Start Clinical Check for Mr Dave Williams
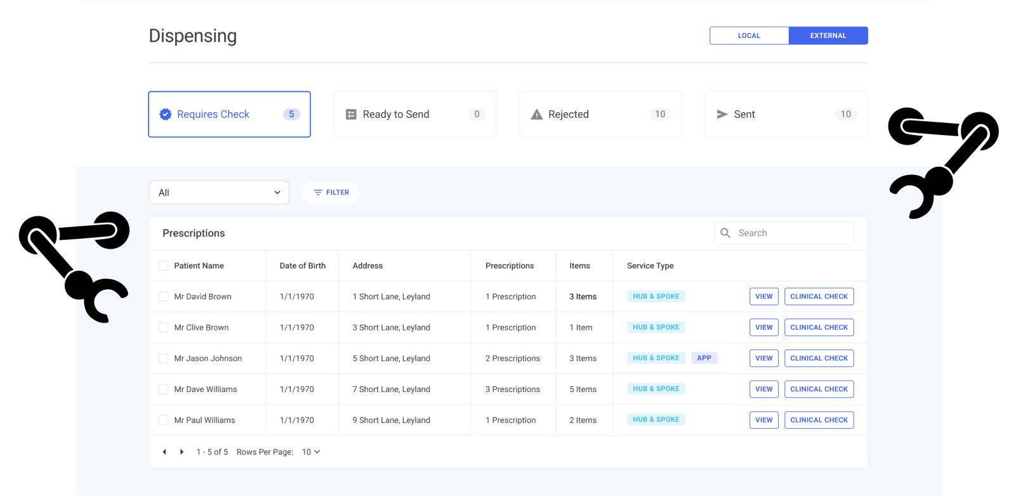This screenshot has height=496, width=1018. point(819,389)
